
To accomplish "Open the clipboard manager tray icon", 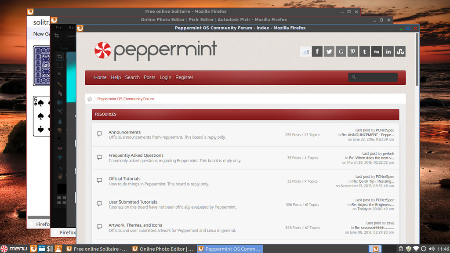I will point(401,249).
